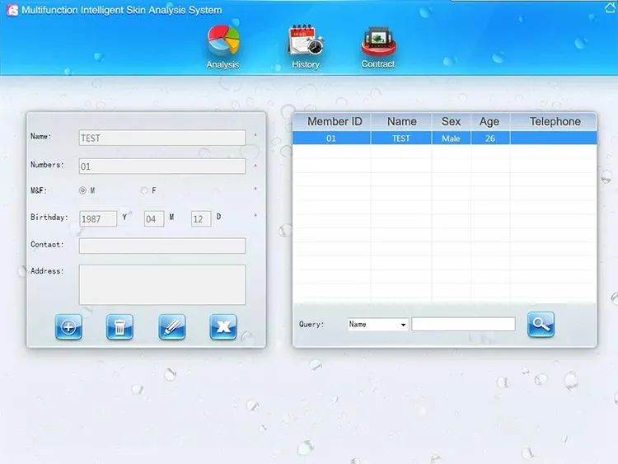Select the M gender radio button
The width and height of the screenshot is (618, 464).
click(x=82, y=190)
